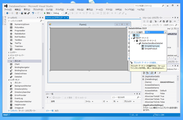183x120 pixels.
Task: Click the Events lightning icon in Properties
Action: pos(155,73)
